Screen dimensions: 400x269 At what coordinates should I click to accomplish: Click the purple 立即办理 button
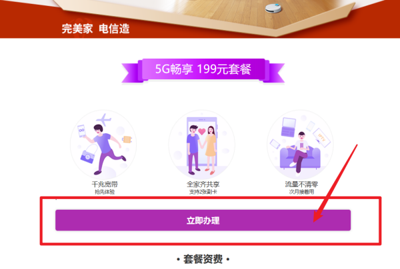pyautogui.click(x=203, y=220)
